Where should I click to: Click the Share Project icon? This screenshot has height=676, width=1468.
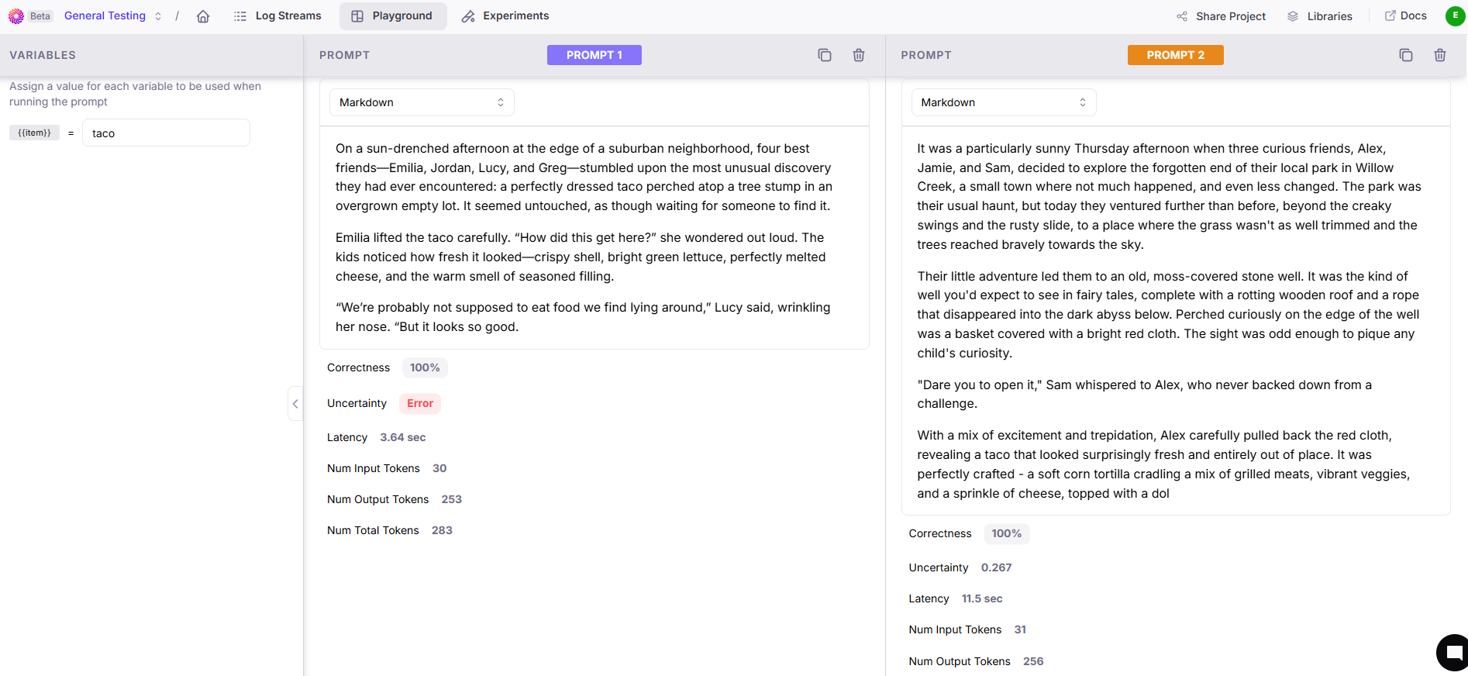[x=1182, y=16]
